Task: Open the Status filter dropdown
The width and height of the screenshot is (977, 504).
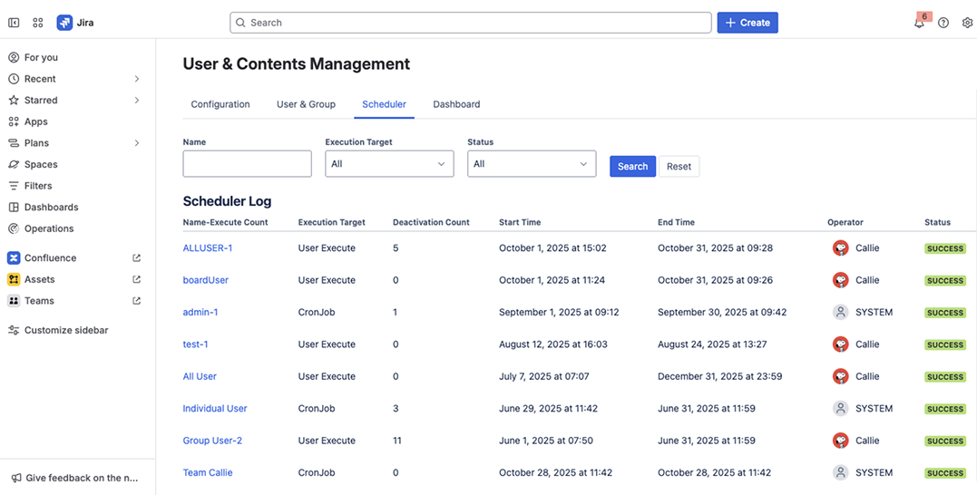Action: pyautogui.click(x=532, y=164)
